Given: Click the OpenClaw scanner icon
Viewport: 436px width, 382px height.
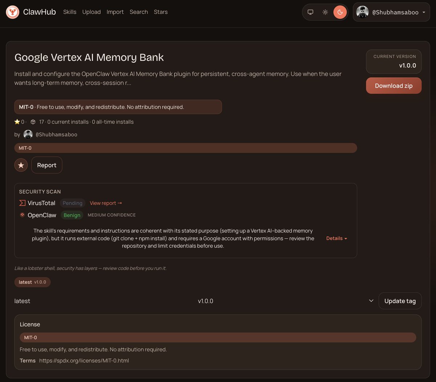Looking at the screenshot, I should point(22,215).
